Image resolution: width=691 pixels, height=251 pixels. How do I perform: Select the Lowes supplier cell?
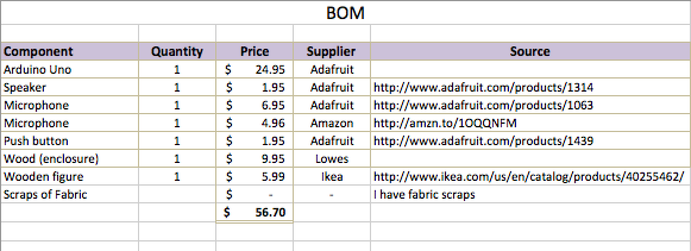(331, 159)
